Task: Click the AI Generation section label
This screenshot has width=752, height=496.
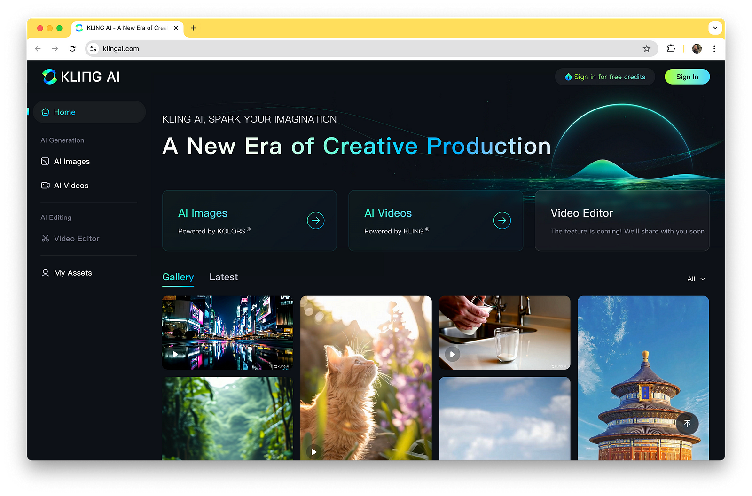Action: 62,140
